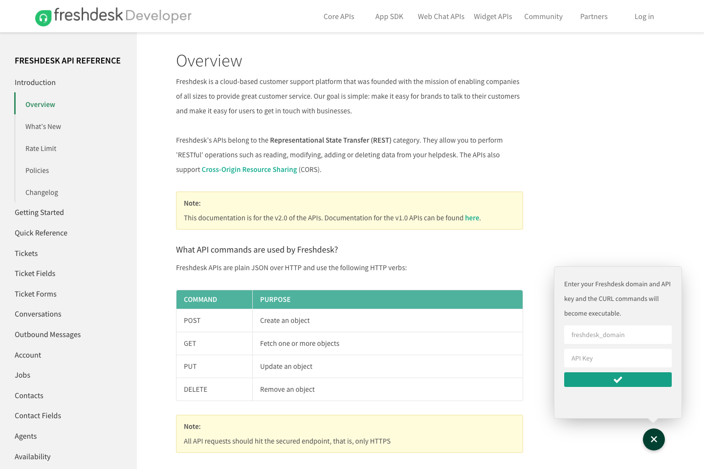Open the Core APIs menu
The image size is (704, 469).
339,16
